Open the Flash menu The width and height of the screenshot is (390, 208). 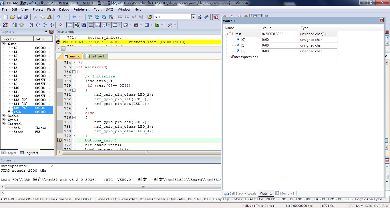(51, 9)
